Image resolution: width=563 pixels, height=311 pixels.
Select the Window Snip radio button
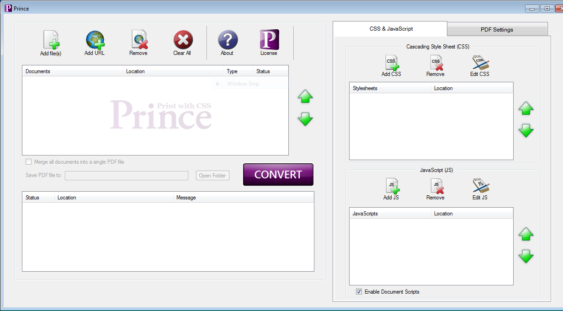point(218,83)
